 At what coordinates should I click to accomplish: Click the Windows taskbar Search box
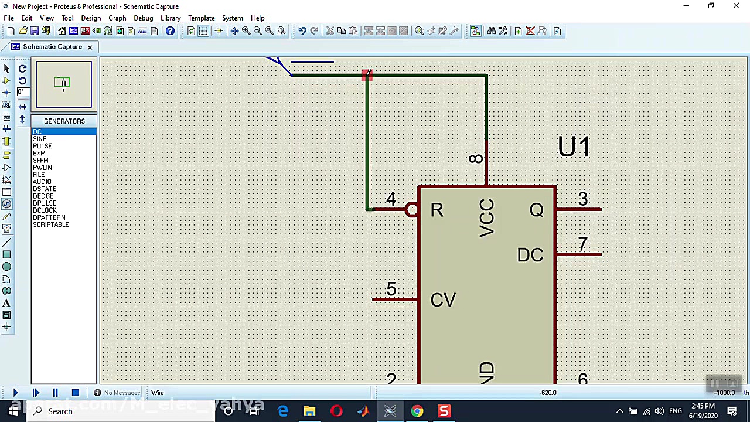tap(60, 411)
